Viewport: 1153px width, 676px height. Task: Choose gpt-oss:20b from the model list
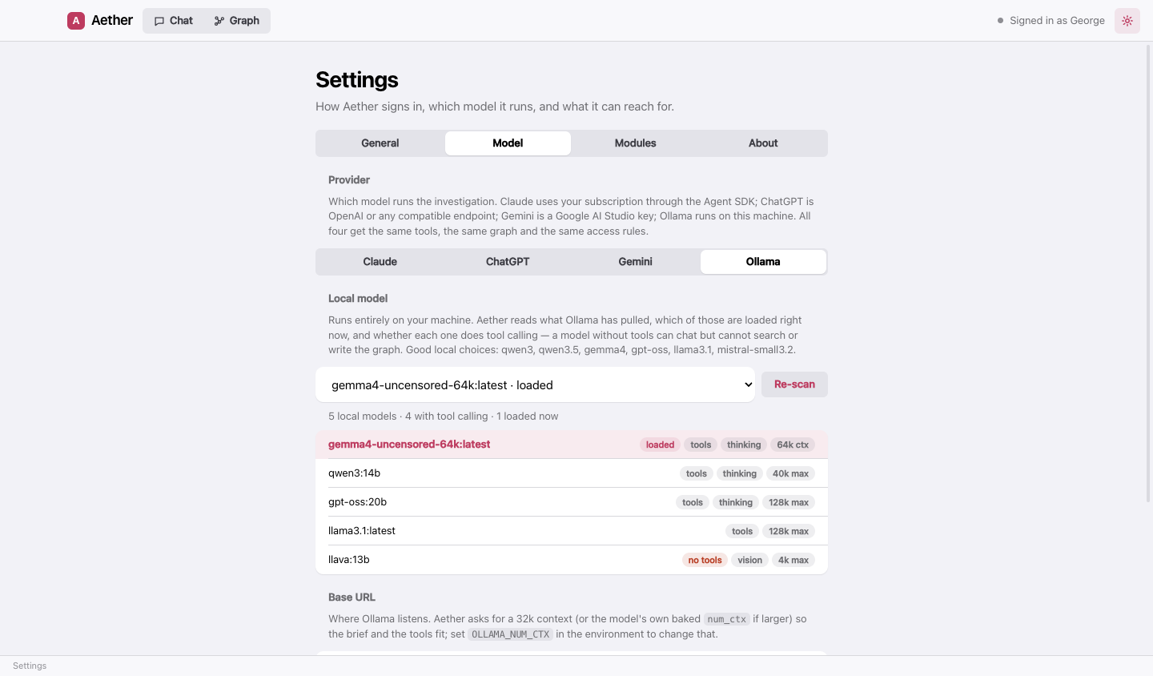point(572,502)
